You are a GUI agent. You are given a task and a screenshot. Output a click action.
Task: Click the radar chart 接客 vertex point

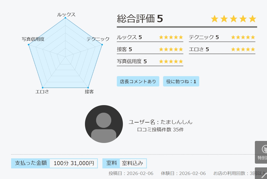pos(88,87)
